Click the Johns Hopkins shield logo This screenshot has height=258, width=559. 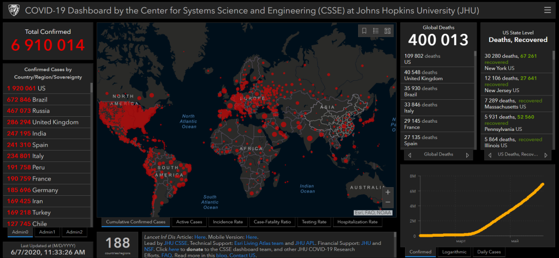tap(13, 10)
